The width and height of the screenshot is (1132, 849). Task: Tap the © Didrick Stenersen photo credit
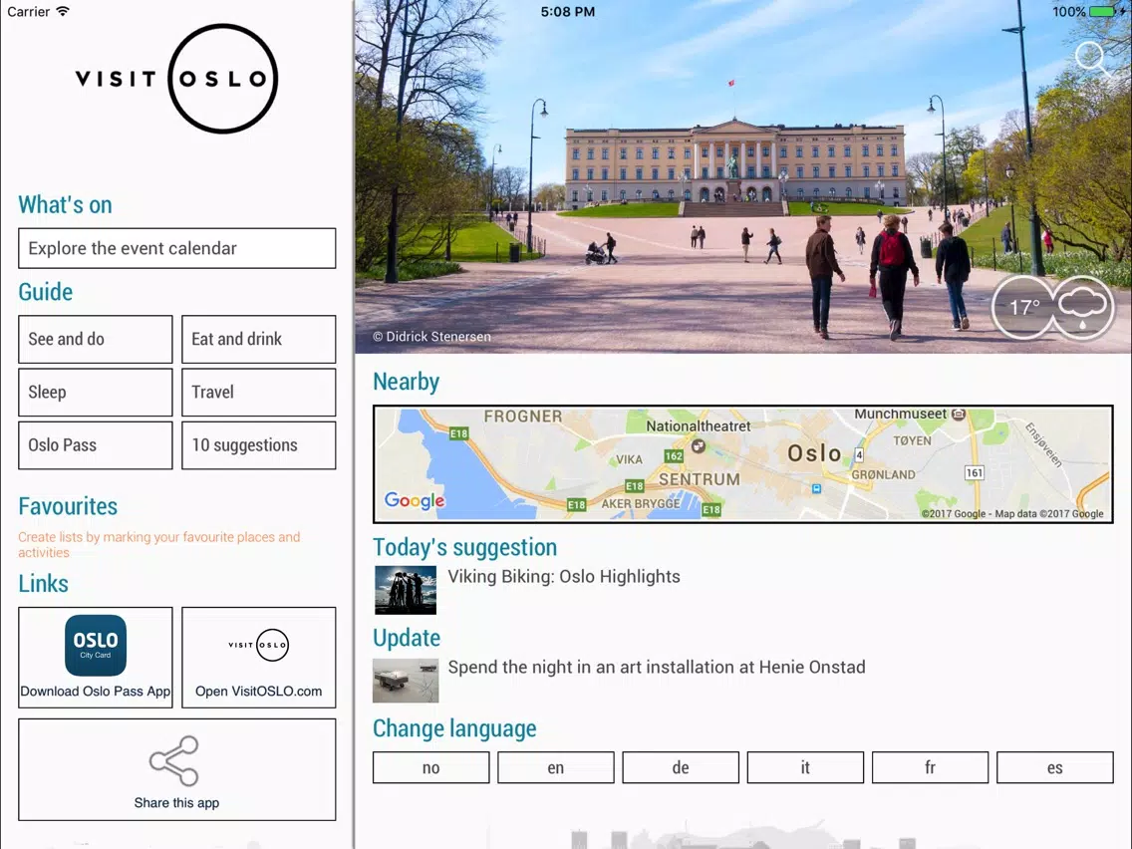click(x=431, y=337)
